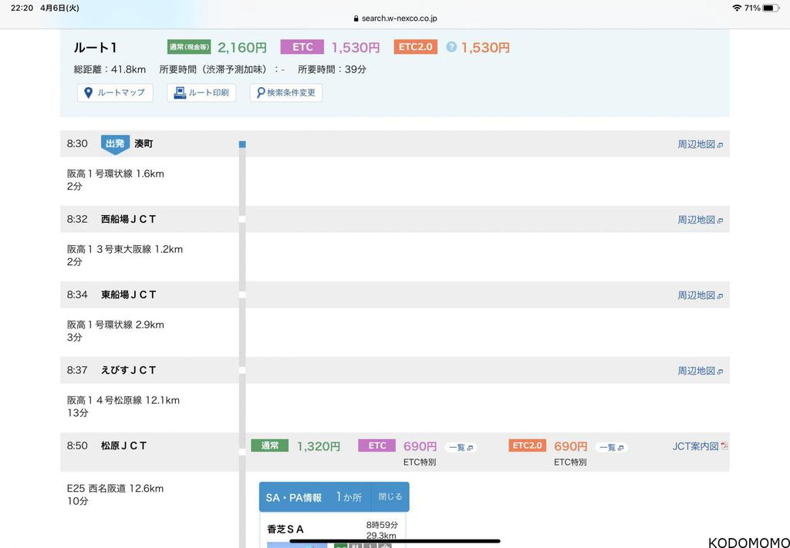Open ETC fare 一覧 list link
The width and height of the screenshot is (790, 548).
(x=461, y=447)
